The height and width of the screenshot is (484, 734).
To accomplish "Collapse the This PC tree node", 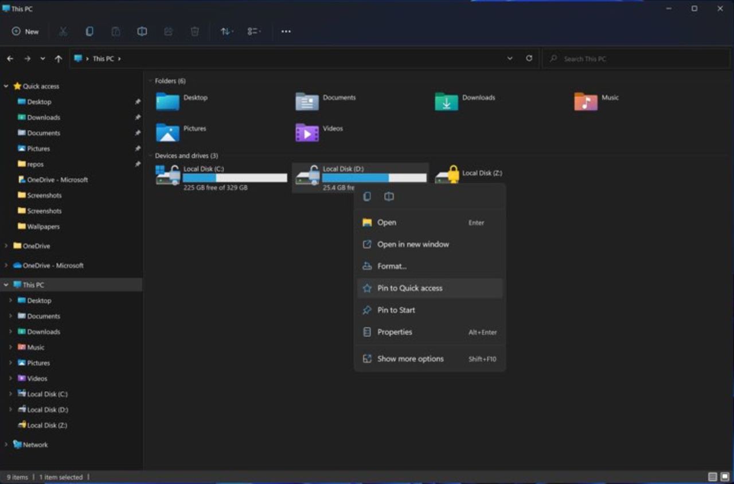I will click(6, 285).
